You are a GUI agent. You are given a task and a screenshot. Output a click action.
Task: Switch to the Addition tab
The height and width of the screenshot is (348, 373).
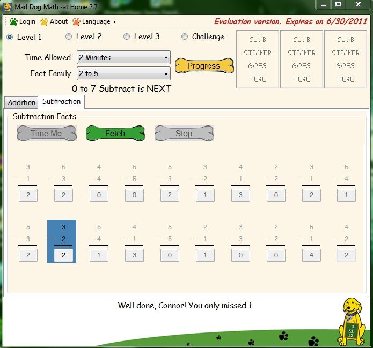point(21,102)
